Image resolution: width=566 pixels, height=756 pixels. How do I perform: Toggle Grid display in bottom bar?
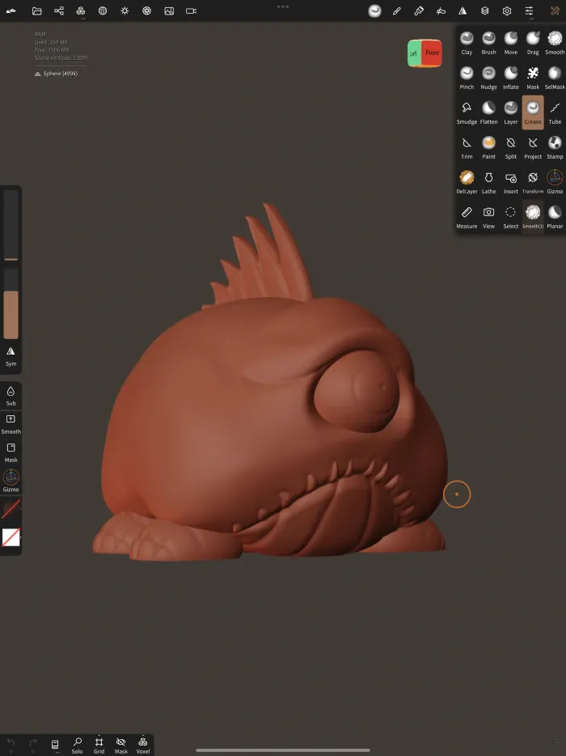[99, 745]
